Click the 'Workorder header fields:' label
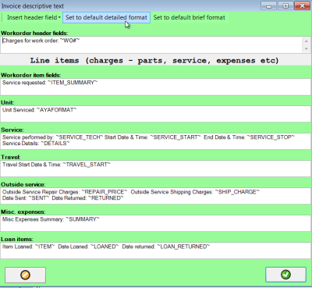This screenshot has width=312, height=288. pos(34,33)
